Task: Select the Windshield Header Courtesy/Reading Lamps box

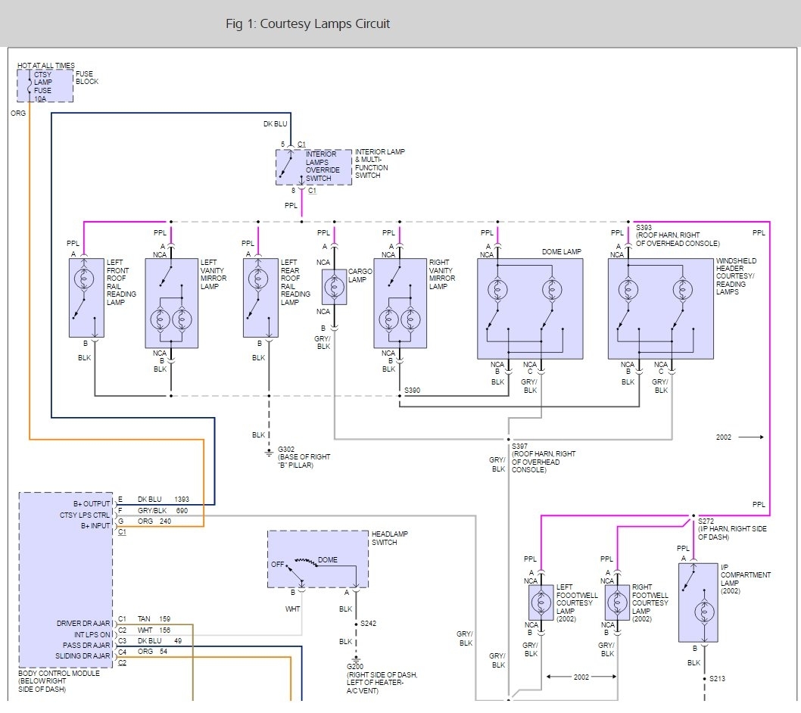Action: tap(660, 309)
